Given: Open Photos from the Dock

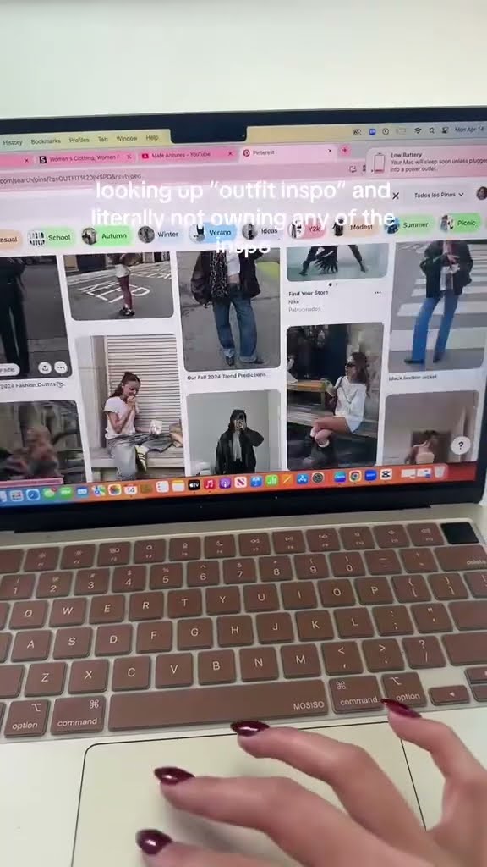Looking at the screenshot, I should (x=114, y=490).
